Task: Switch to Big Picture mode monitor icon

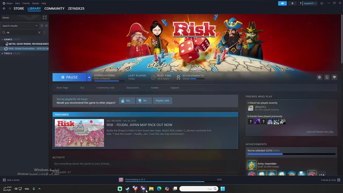Action: coord(322,3)
